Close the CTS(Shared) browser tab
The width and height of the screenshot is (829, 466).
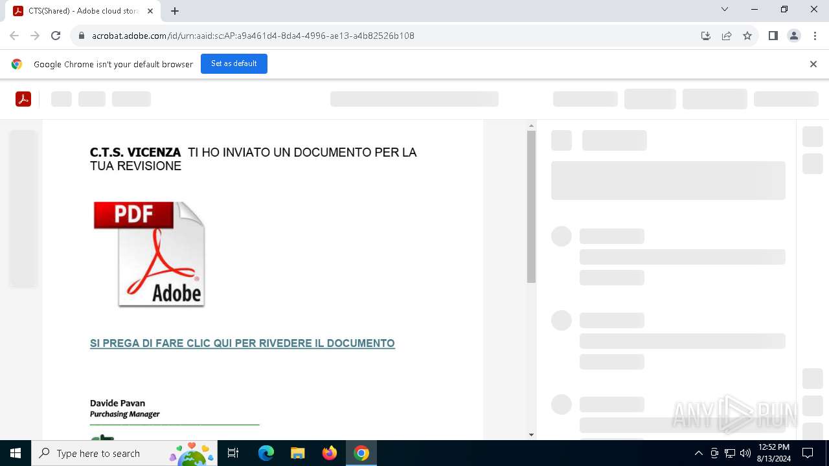coord(150,11)
